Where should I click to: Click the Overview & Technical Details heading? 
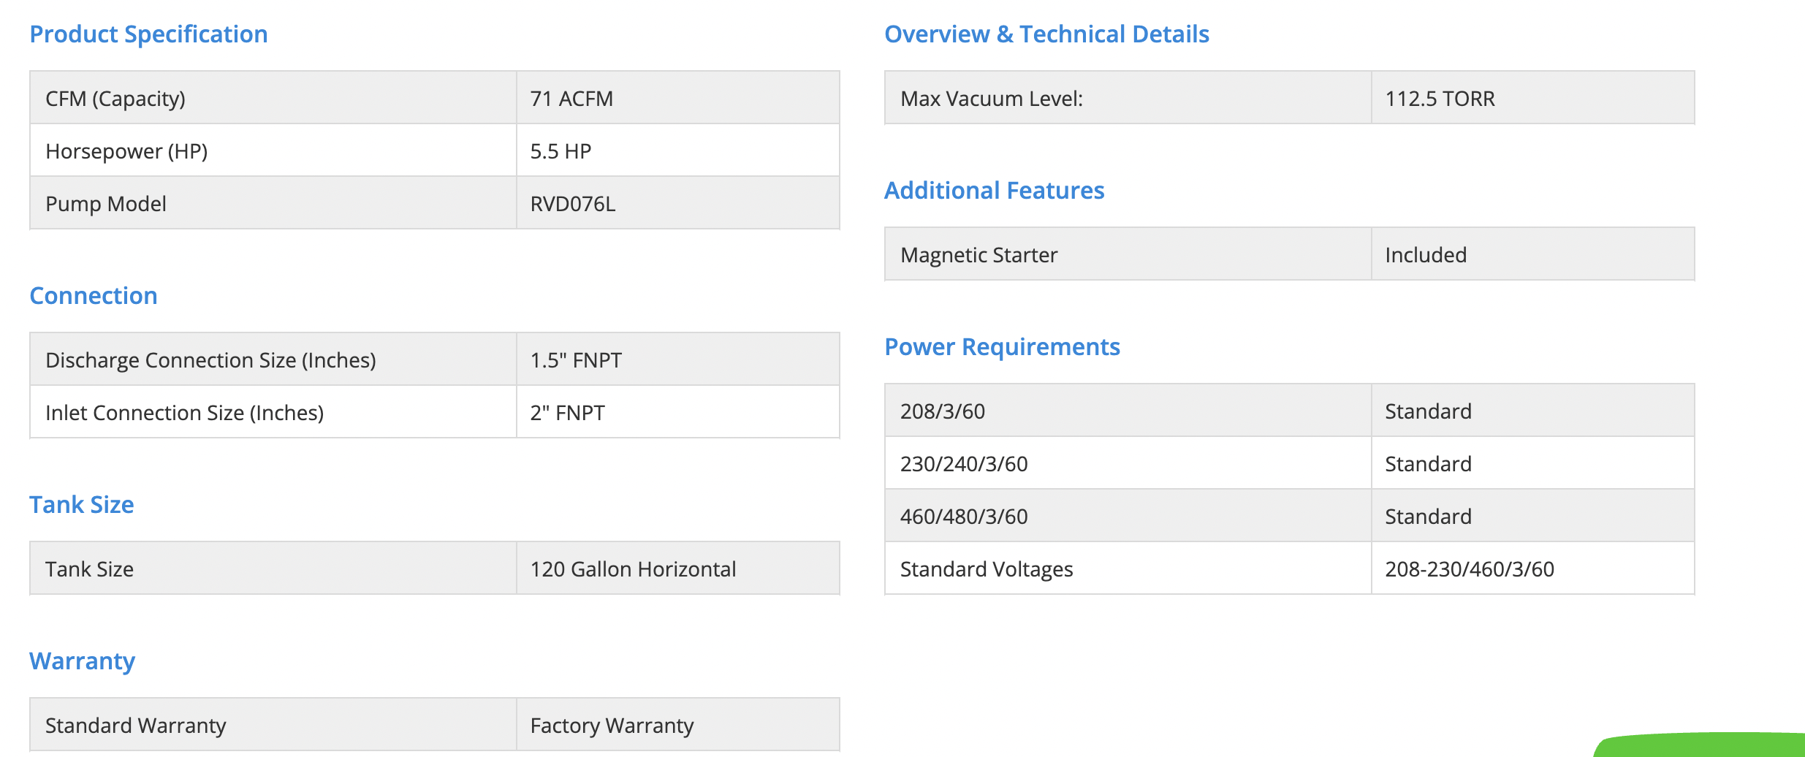pos(1046,34)
